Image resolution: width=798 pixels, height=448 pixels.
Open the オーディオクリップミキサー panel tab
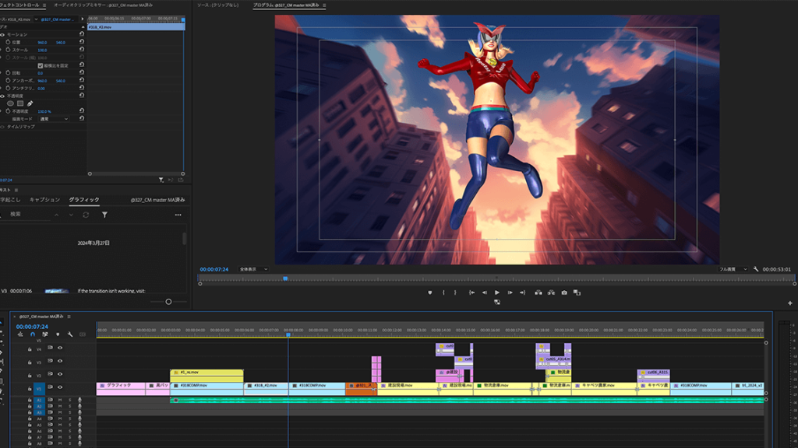click(80, 5)
